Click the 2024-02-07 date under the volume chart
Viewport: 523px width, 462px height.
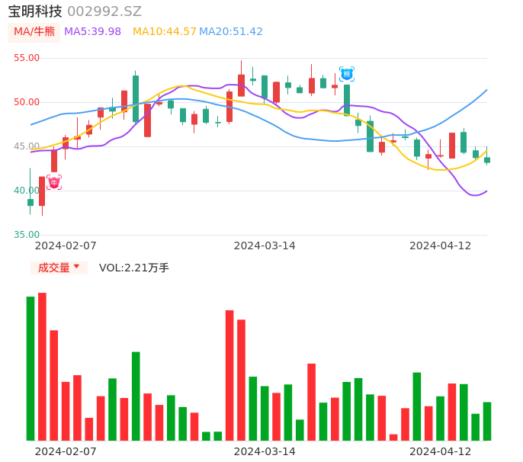point(66,451)
